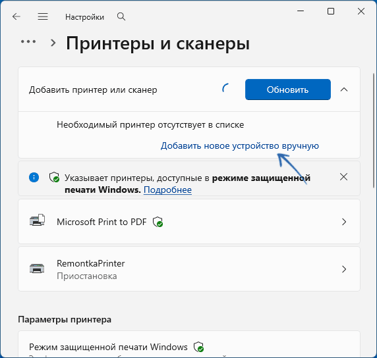Open the RemontkaPrinter list entry
377x358 pixels.
tap(189, 269)
